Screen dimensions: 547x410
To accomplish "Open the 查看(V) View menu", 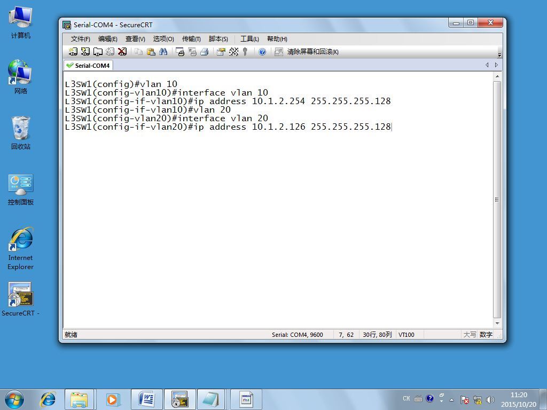I will 135,38.
